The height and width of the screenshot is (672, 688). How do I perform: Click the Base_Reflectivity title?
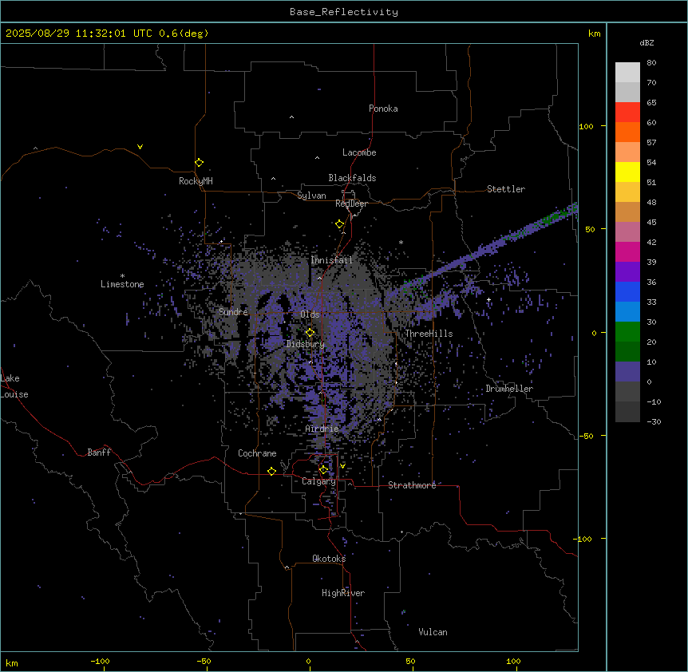[344, 12]
